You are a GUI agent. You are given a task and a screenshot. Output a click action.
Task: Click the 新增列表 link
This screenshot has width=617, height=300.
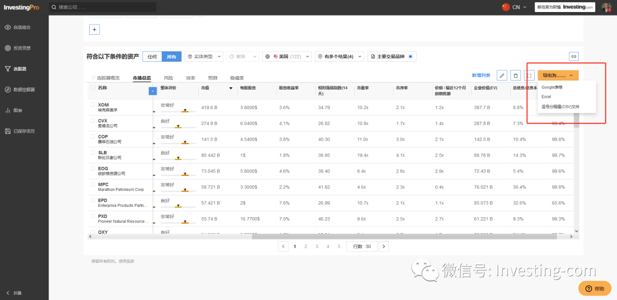pos(481,75)
